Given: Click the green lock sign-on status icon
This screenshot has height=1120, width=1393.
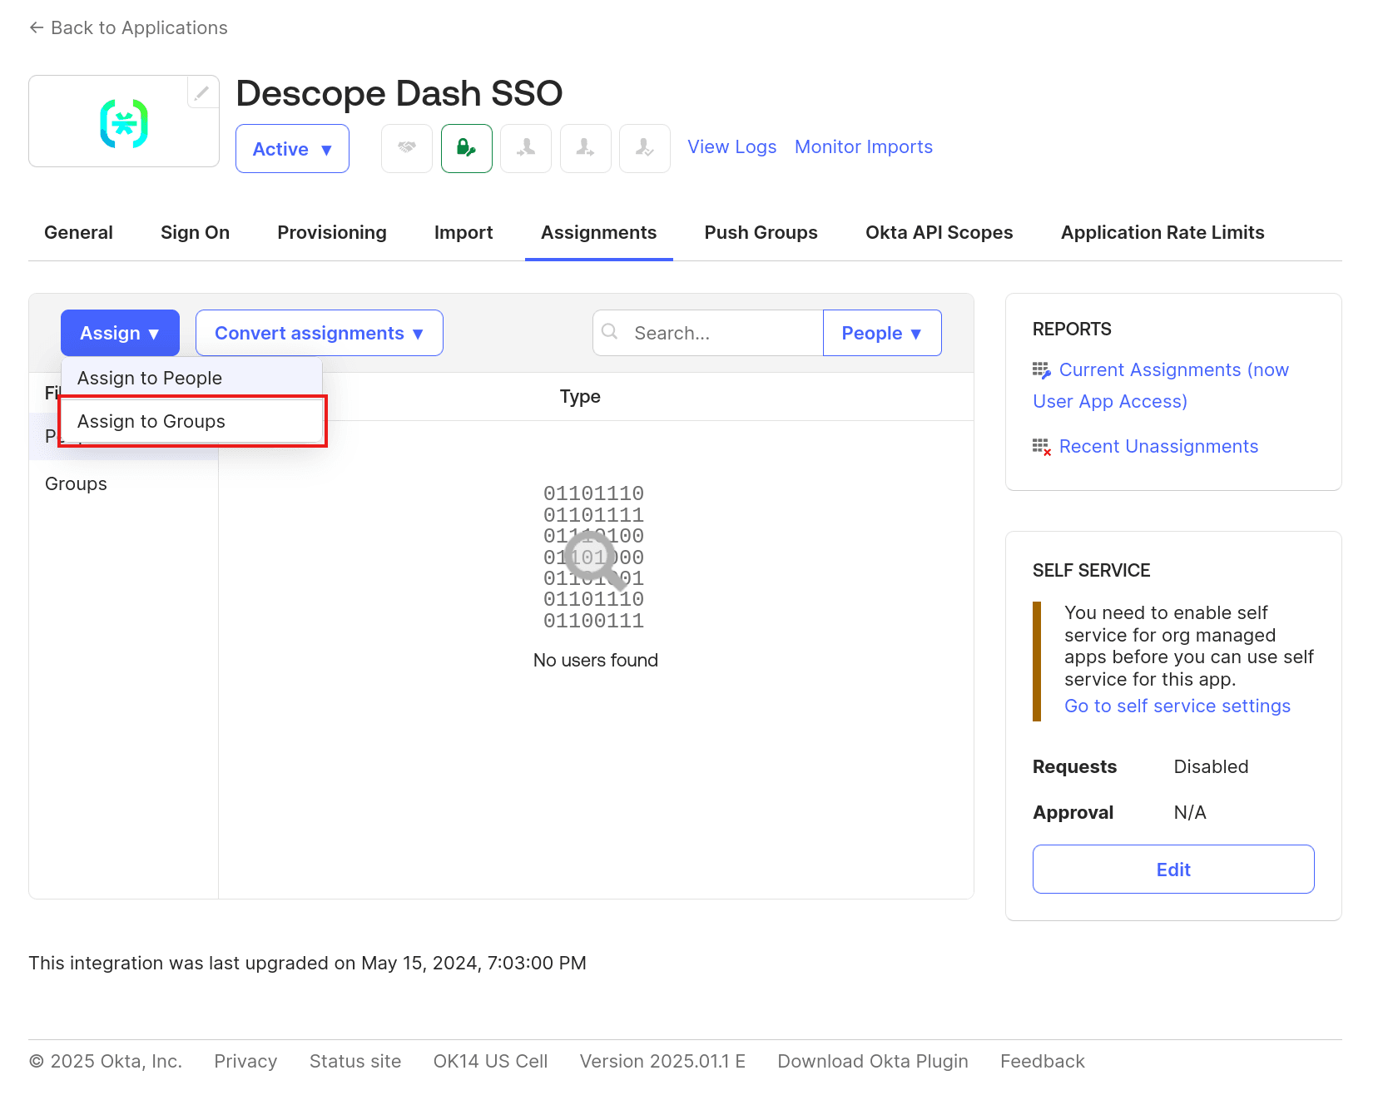Looking at the screenshot, I should click(466, 148).
